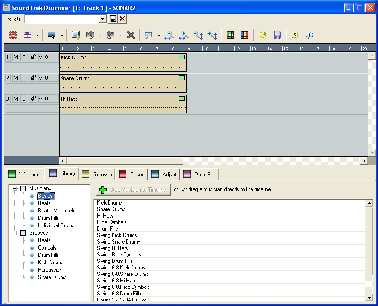The width and height of the screenshot is (378, 306).
Task: Click the second colored grid icon
Action: coord(245,35)
